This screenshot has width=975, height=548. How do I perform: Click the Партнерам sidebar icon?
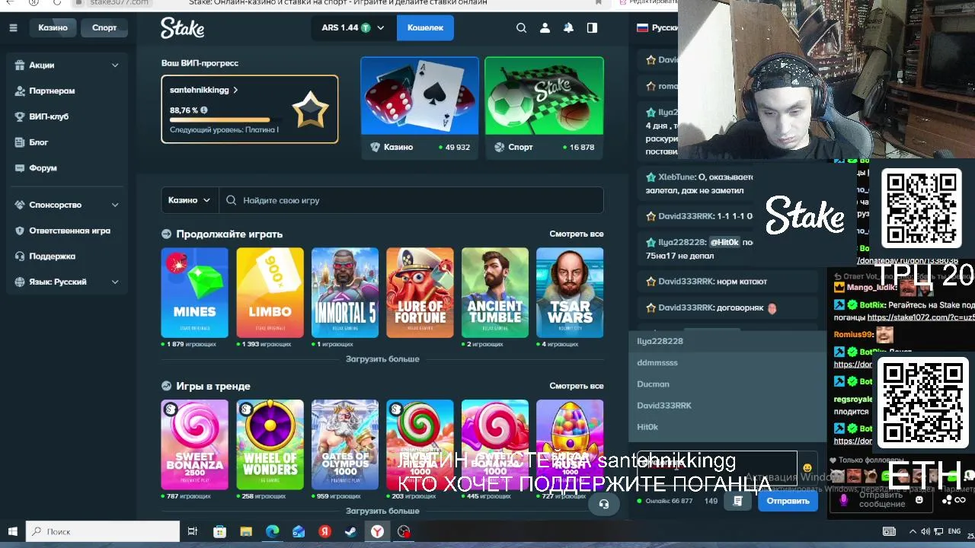(20, 91)
